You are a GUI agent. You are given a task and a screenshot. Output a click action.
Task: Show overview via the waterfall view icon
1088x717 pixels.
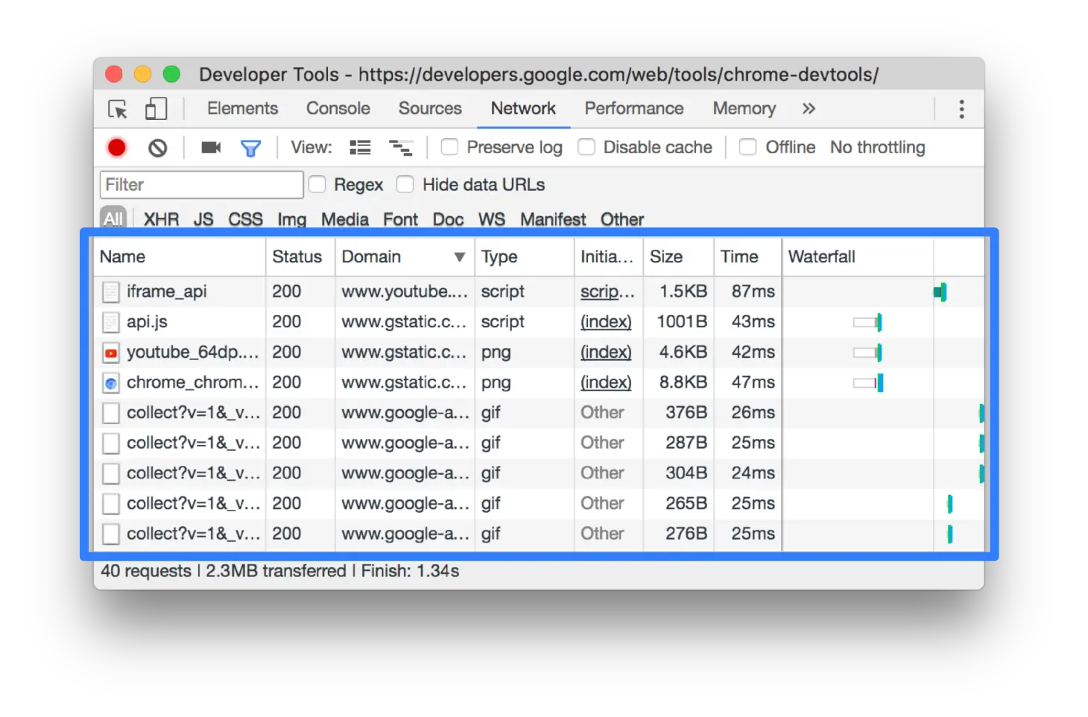click(401, 148)
